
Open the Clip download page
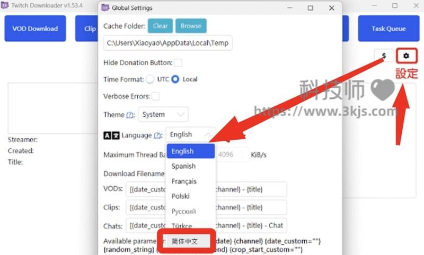point(87,29)
